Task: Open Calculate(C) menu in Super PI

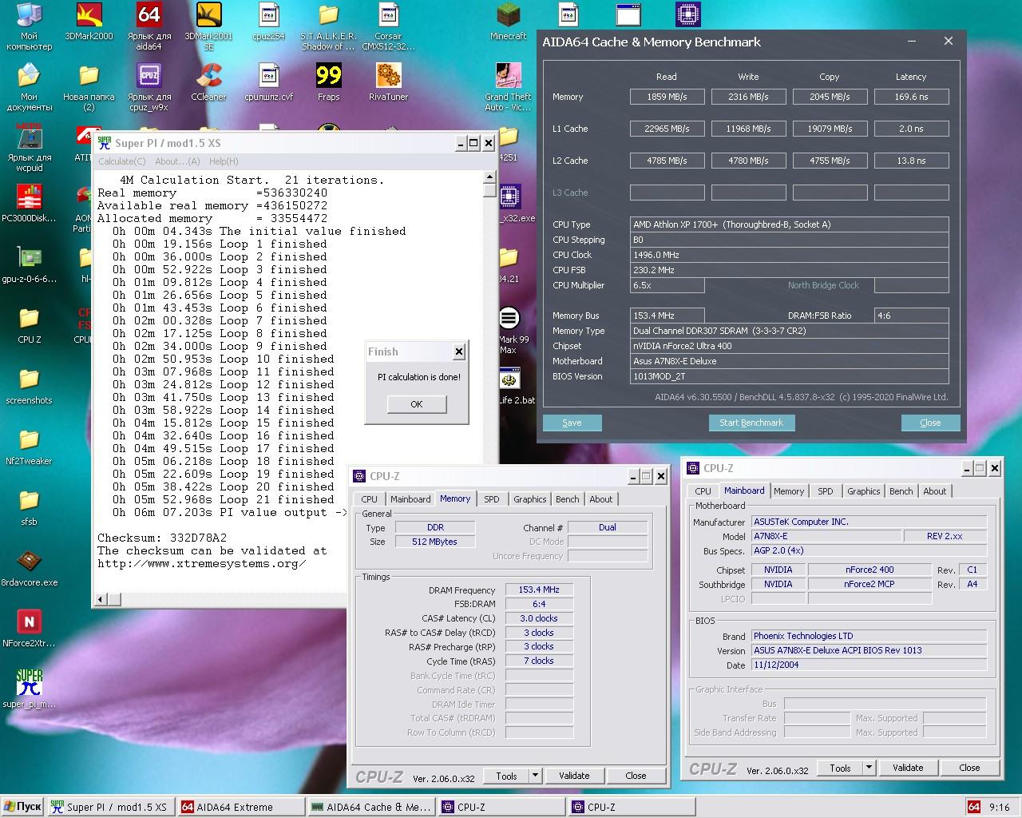Action: pyautogui.click(x=122, y=161)
